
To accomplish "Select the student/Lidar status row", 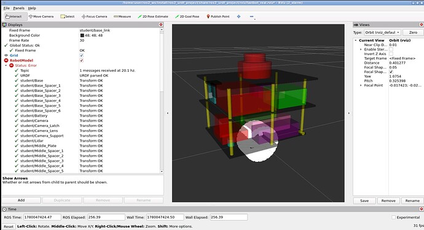I will 80,140.
